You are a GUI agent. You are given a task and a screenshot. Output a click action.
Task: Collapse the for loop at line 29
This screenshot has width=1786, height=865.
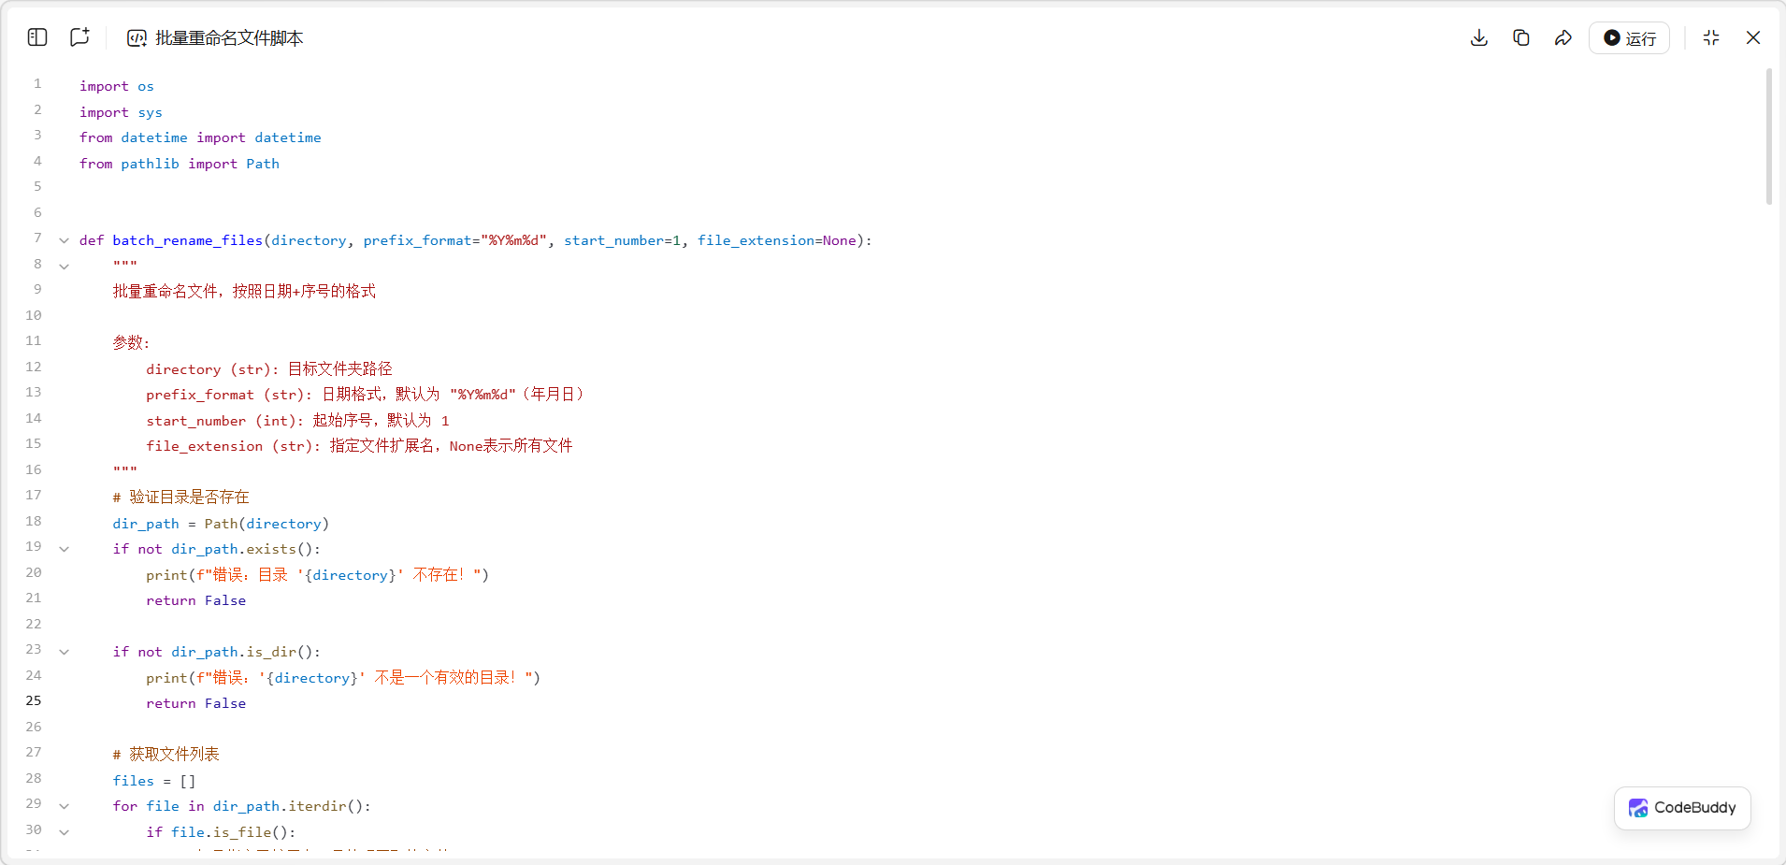[x=64, y=806]
